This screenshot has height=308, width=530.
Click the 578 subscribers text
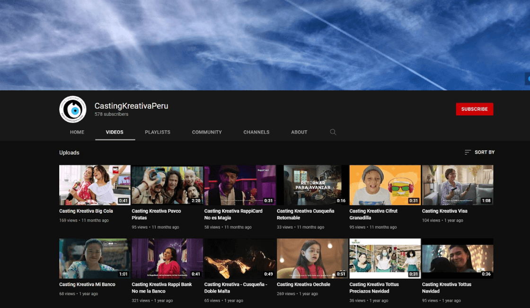point(112,114)
